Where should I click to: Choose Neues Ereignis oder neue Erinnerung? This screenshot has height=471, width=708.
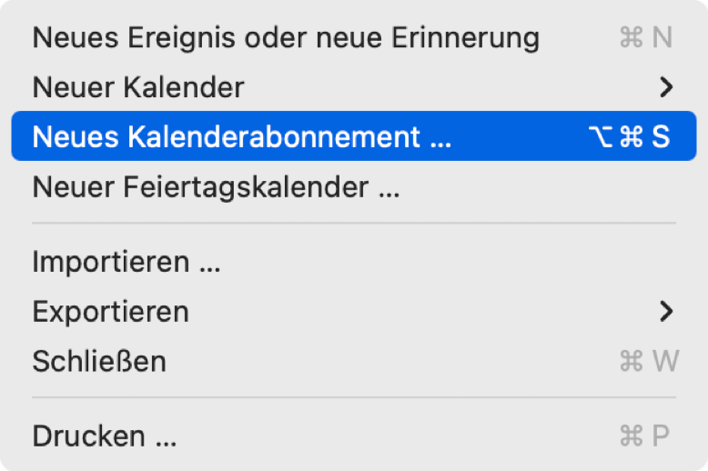(x=286, y=37)
